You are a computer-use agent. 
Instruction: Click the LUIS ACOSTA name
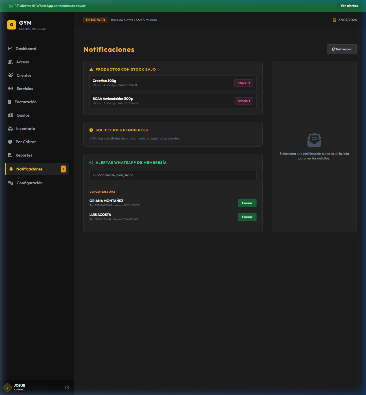100,215
